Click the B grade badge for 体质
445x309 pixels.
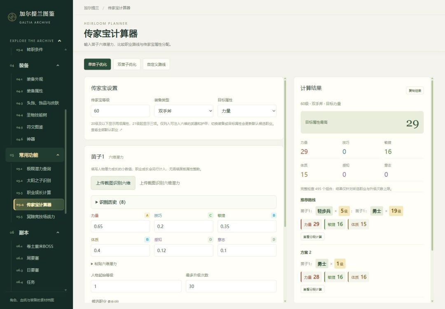point(147,239)
